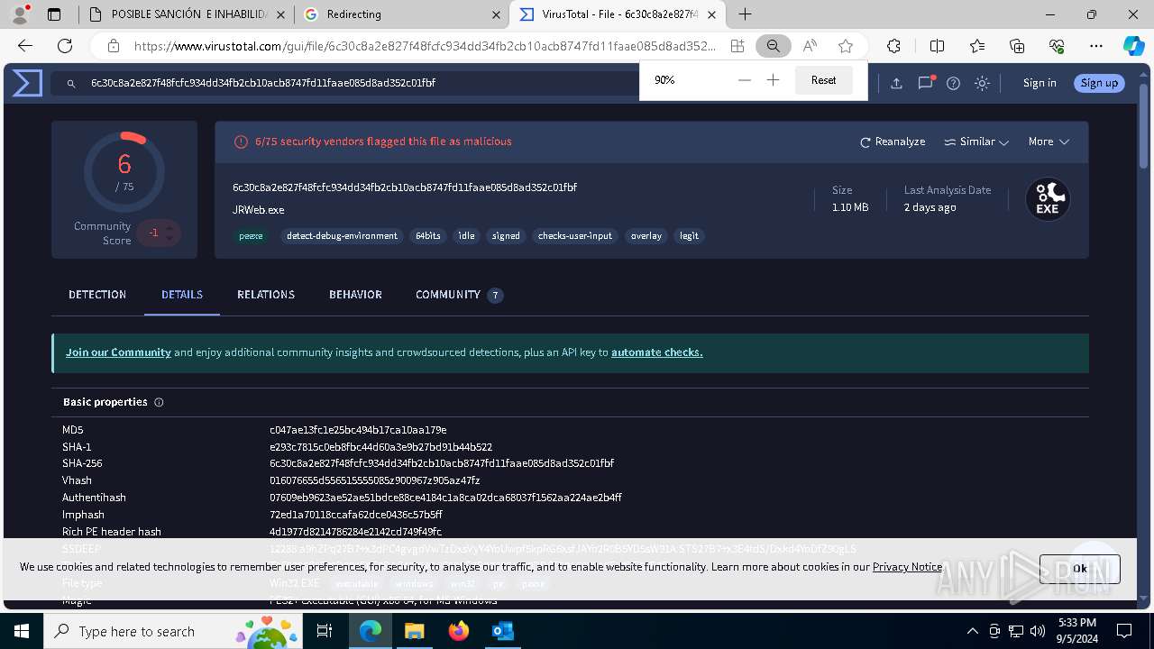Open the browser profile avatar
The height and width of the screenshot is (649, 1154).
coord(20,14)
